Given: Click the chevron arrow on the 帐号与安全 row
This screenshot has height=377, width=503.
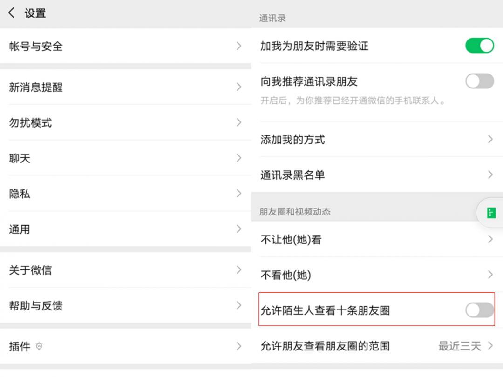Looking at the screenshot, I should pyautogui.click(x=238, y=46).
